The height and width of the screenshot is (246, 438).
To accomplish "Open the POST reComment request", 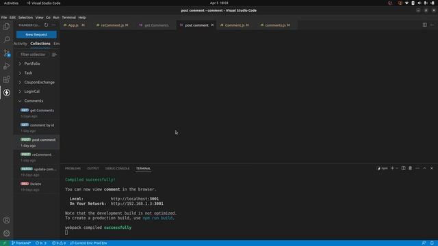I will pos(37,157).
